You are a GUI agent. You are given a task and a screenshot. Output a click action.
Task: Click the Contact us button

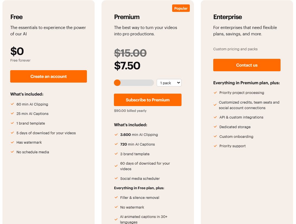(247, 65)
